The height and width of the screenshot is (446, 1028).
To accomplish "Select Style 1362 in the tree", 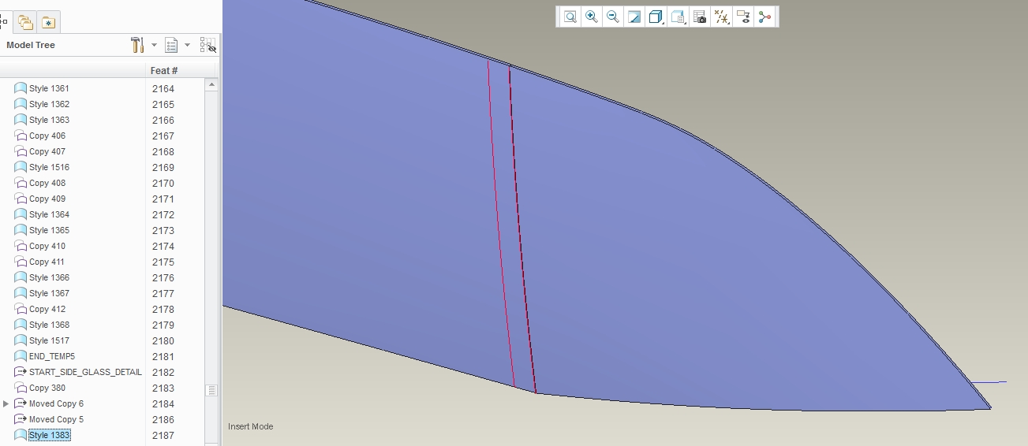I will click(49, 104).
